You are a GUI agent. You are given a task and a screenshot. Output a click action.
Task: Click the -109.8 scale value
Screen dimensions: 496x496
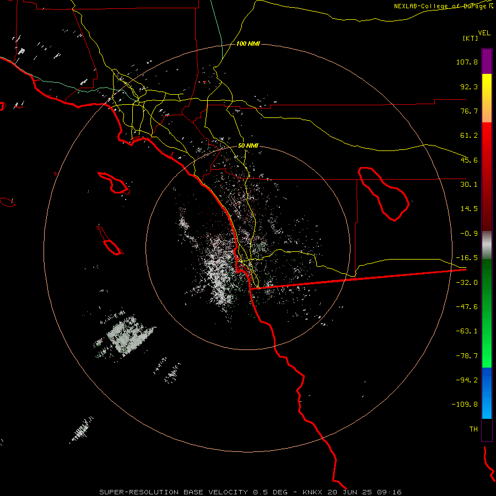coord(465,405)
